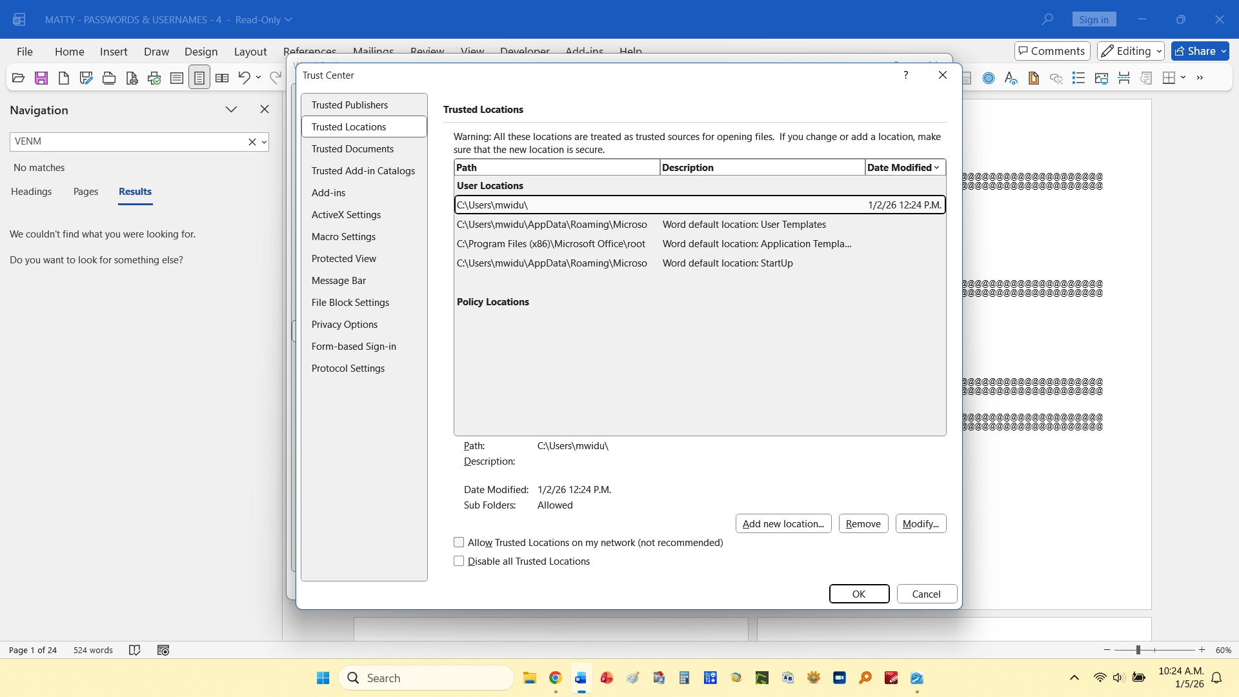Select Macro Settings in Trust Center
1239x697 pixels.
click(x=343, y=237)
